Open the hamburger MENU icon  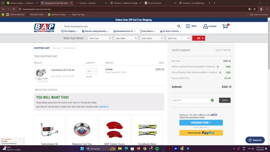(x=188, y=26)
